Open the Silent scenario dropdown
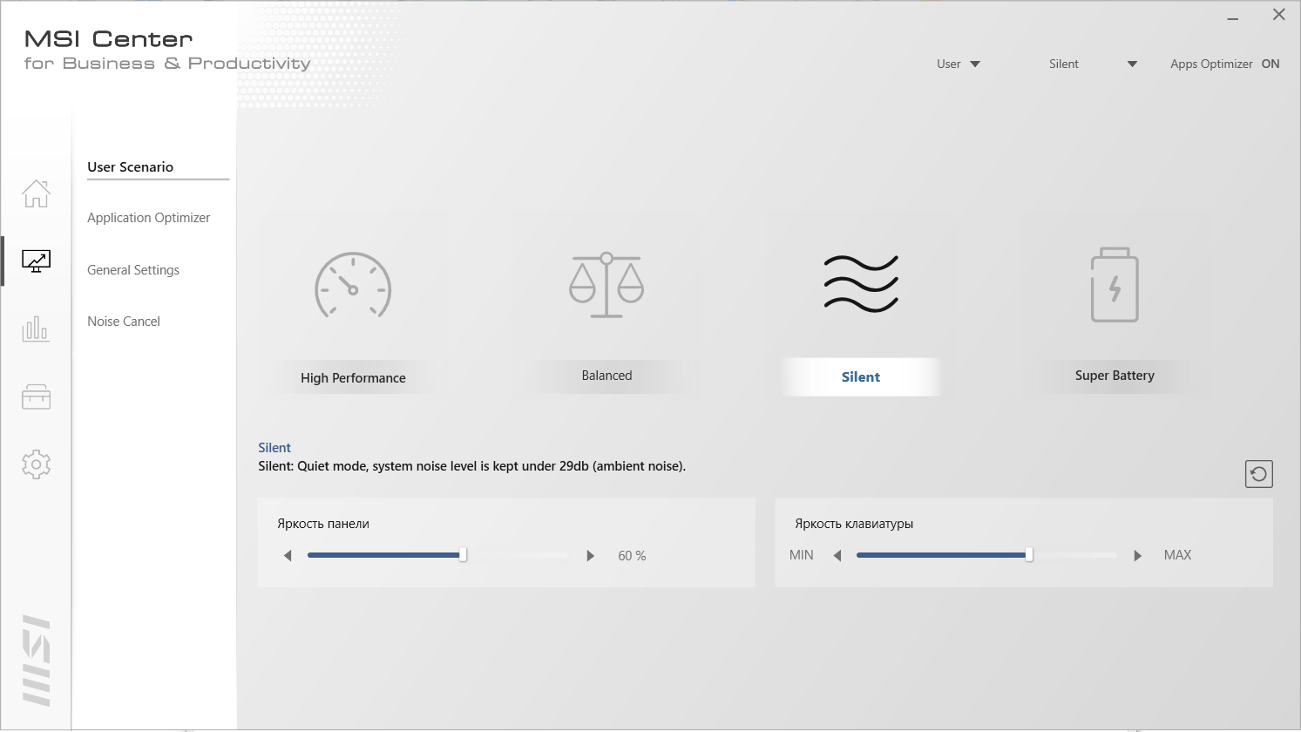This screenshot has height=732, width=1301. click(x=1094, y=64)
